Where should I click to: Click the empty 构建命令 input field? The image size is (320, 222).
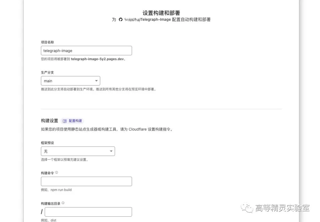coord(86,181)
